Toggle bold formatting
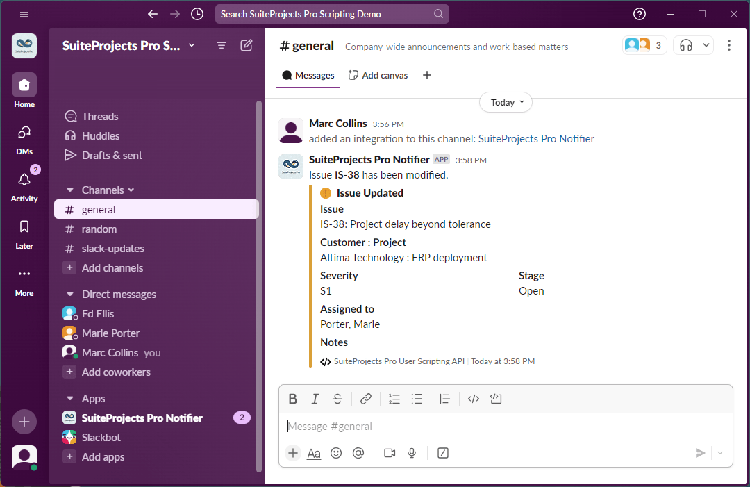The image size is (750, 487). click(x=293, y=399)
